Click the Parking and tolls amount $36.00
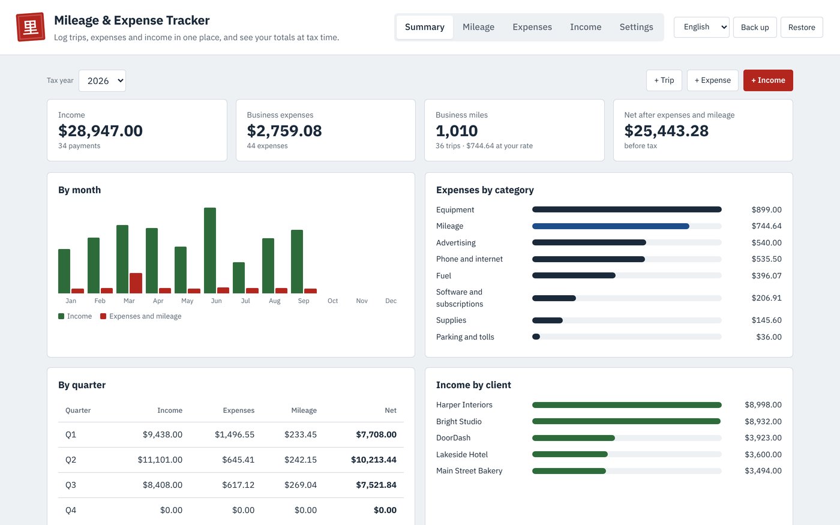The width and height of the screenshot is (840, 525). [769, 337]
